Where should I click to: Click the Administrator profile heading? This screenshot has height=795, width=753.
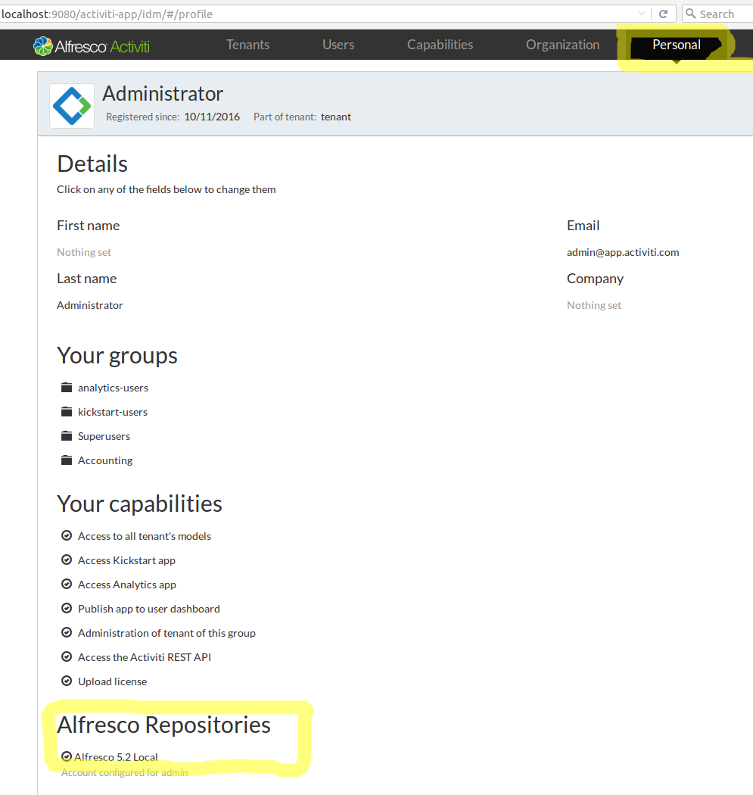coord(163,94)
